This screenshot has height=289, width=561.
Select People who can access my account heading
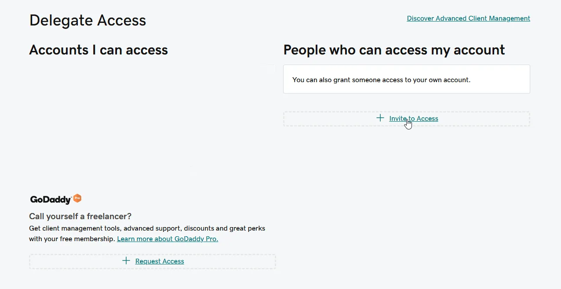click(394, 50)
